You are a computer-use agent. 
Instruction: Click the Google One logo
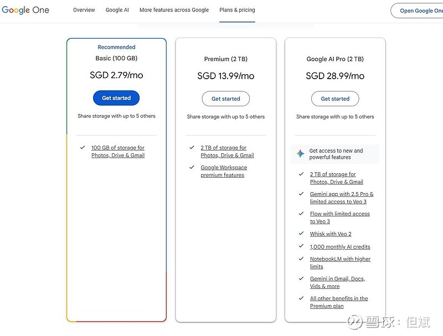pyautogui.click(x=25, y=10)
